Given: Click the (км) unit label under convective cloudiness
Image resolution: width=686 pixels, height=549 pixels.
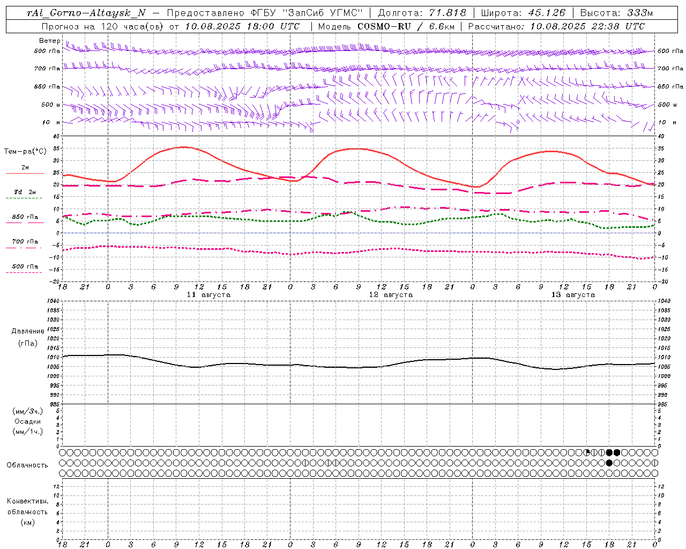Looking at the screenshot, I should pos(27,522).
